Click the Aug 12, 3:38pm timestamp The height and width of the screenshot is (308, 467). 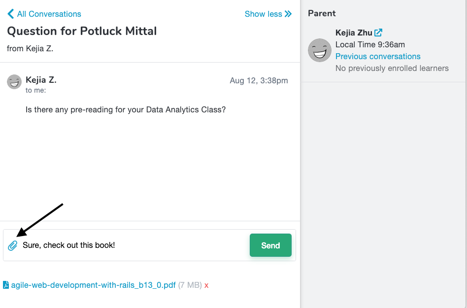point(259,81)
